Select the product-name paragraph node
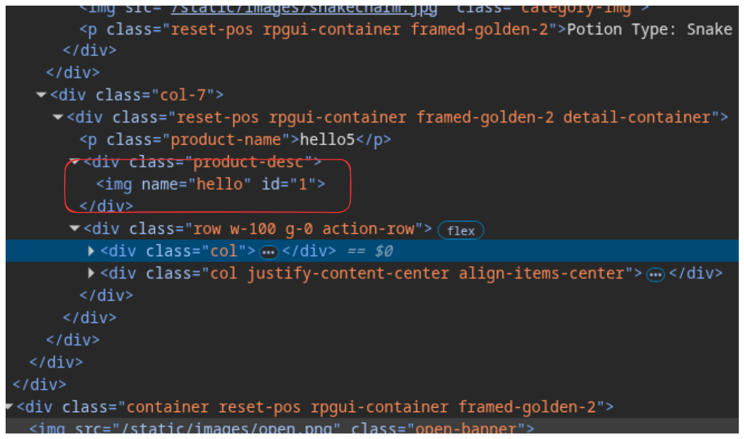The image size is (744, 439). pyautogui.click(x=235, y=140)
